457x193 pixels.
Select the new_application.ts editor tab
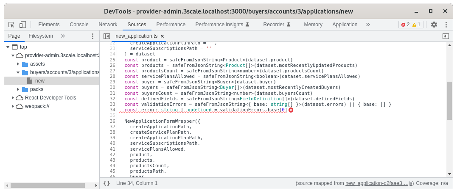(136, 36)
